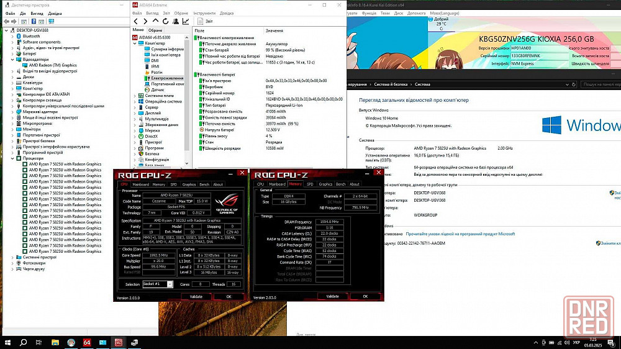Open Дія menu in Device Manager
Viewport: 621px width, 349px height.
point(22,14)
